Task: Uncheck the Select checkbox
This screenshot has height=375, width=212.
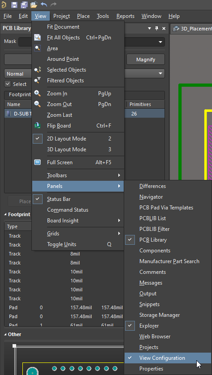Action: tap(8, 84)
